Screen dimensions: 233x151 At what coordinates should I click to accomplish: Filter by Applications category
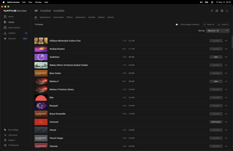tap(45, 17)
